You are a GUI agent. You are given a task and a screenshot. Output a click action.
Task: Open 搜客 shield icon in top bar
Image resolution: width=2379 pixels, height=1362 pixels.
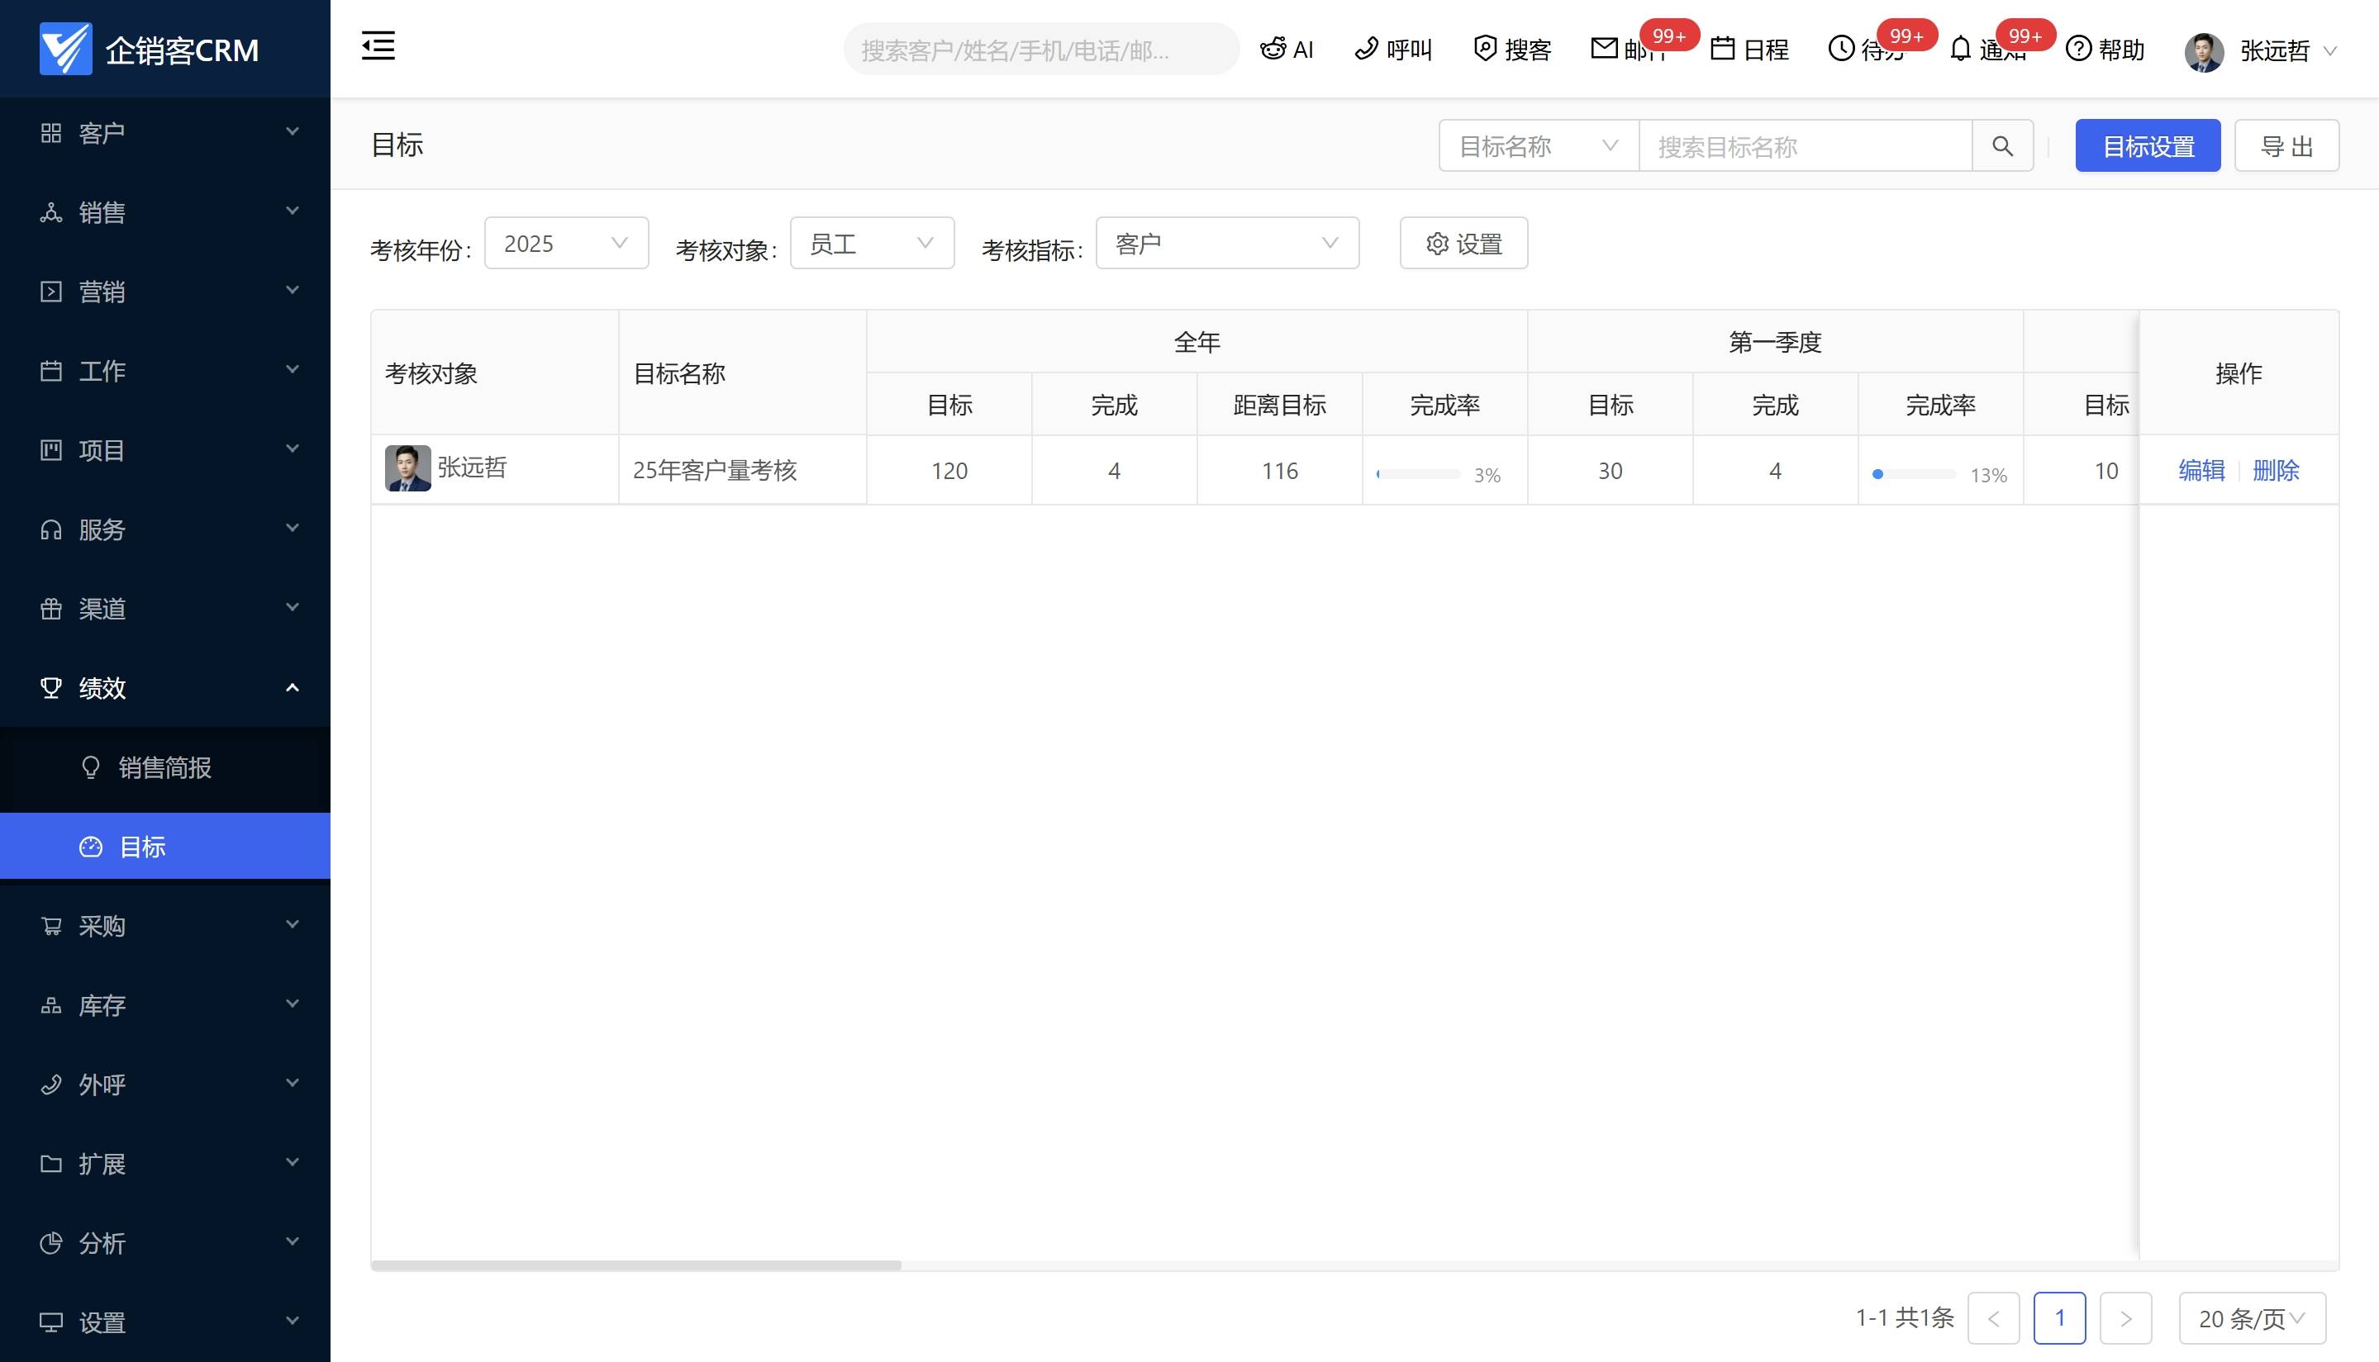tap(1484, 49)
